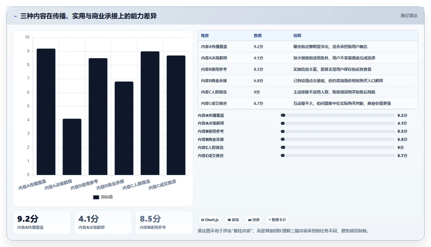Click x-axis label 内容A传播覆盖
The width and height of the screenshot is (431, 247).
(32, 185)
